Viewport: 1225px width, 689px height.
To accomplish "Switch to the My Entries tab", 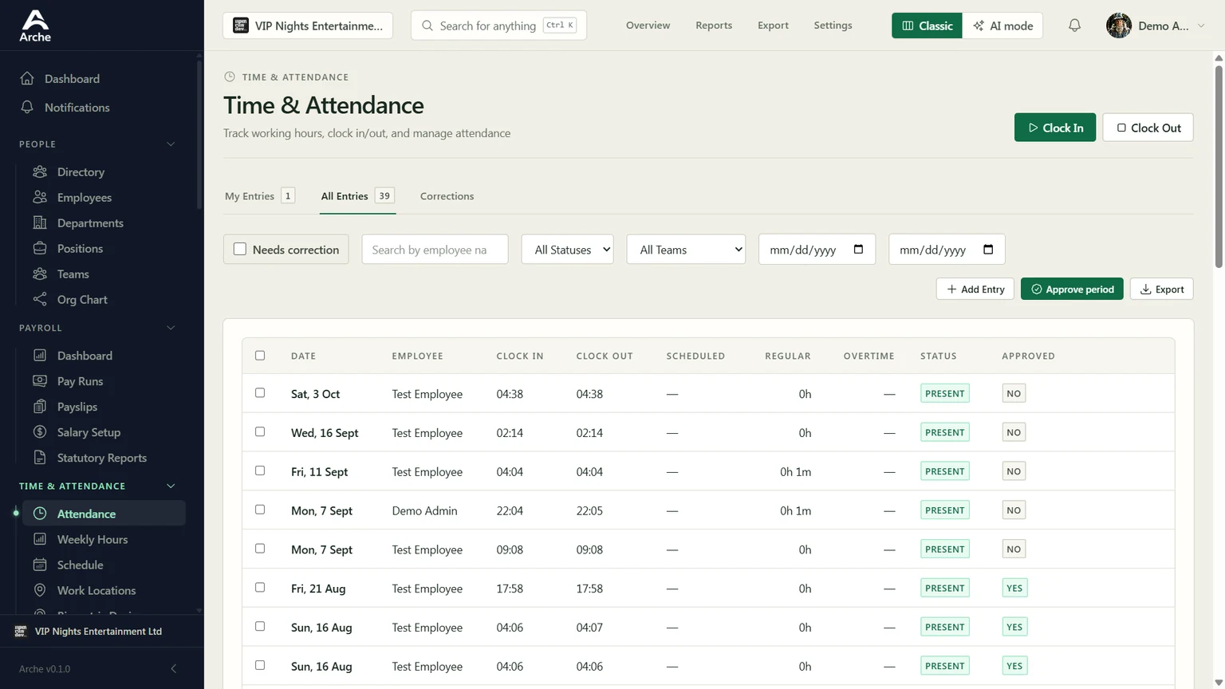I will pos(260,196).
